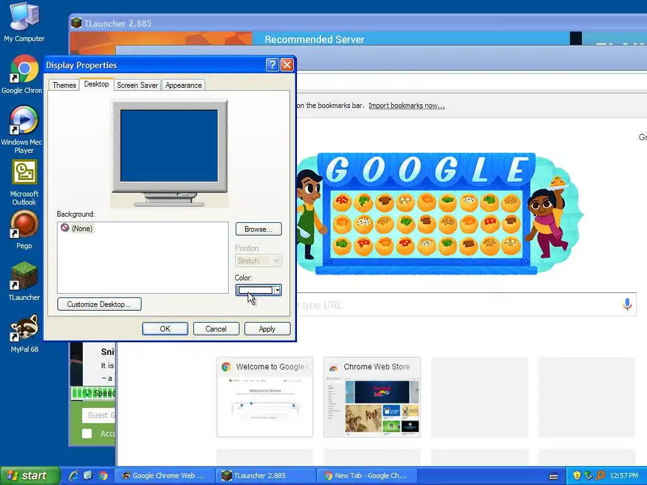The height and width of the screenshot is (485, 647).
Task: Switch to New Tab - Google Chrome taskbar item
Action: 366,476
